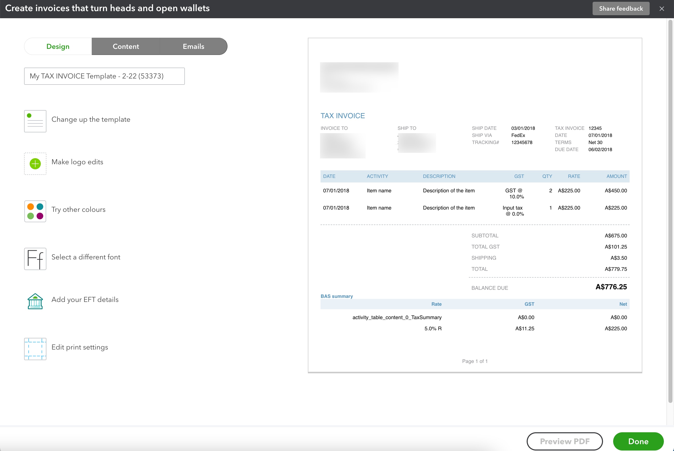Select the Preview PDF button
674x451 pixels.
pyautogui.click(x=564, y=441)
